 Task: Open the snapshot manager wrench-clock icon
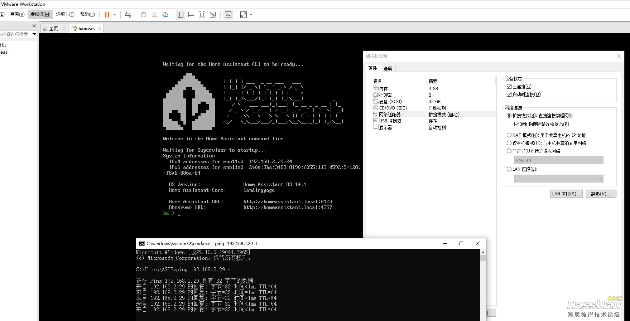tap(165, 15)
